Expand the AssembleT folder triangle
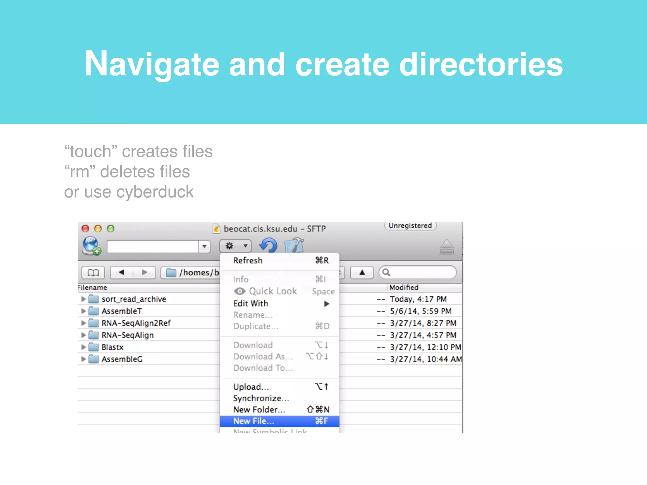 [x=83, y=311]
